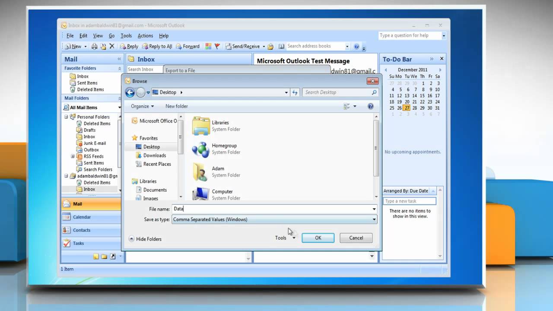Click the Categorize colored squares icon
Viewport: 553px width, 311px height.
(x=208, y=46)
